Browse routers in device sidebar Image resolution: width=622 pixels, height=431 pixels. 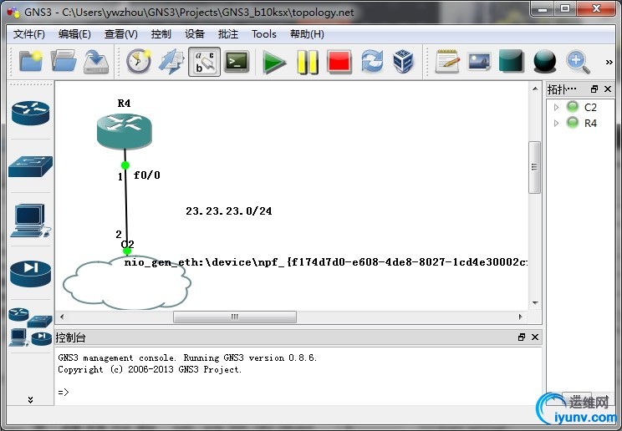(31, 113)
